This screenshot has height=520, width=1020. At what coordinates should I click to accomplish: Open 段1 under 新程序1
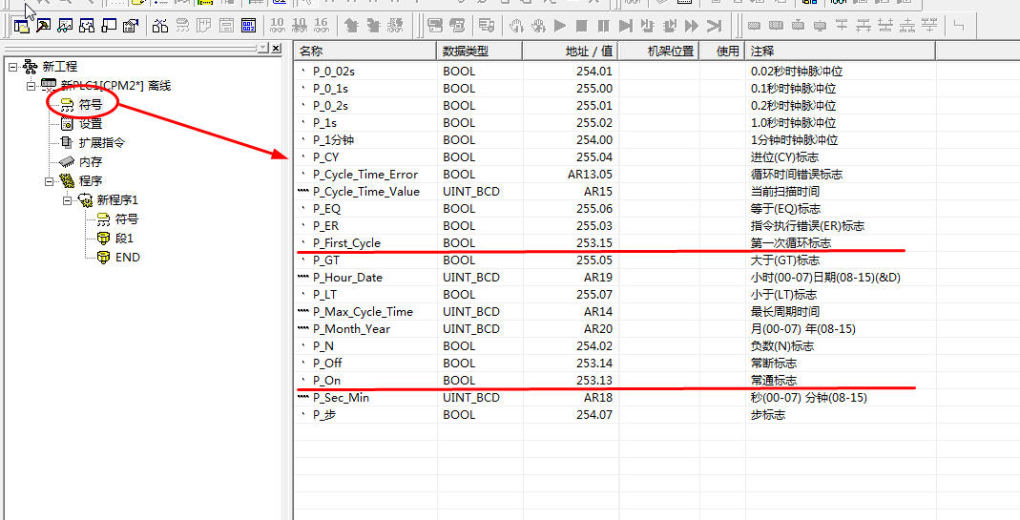click(124, 239)
